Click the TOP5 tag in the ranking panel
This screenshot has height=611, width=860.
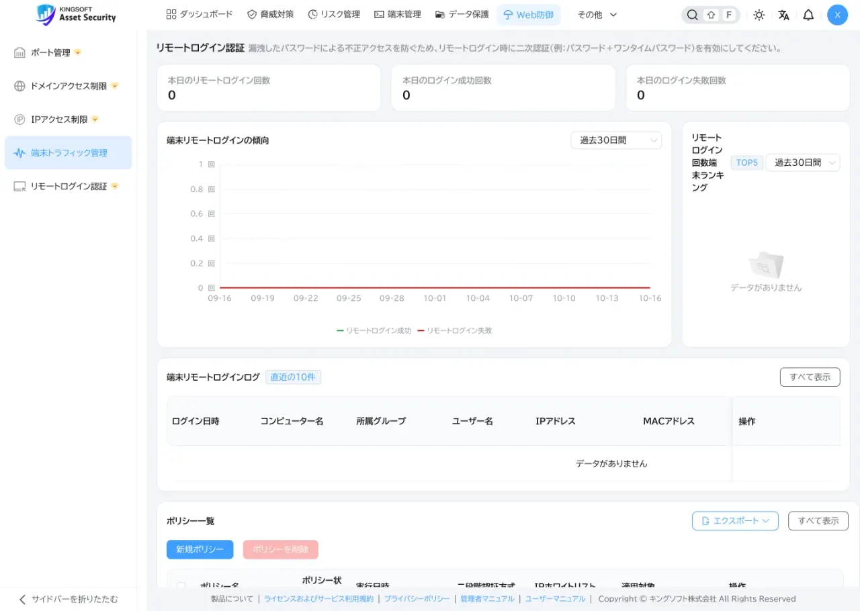[x=747, y=162]
